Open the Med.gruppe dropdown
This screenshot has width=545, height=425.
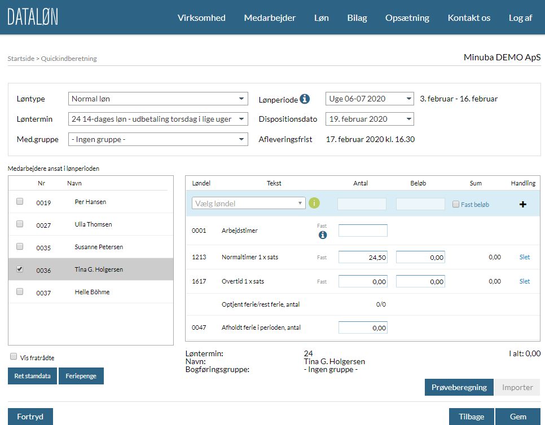click(158, 139)
